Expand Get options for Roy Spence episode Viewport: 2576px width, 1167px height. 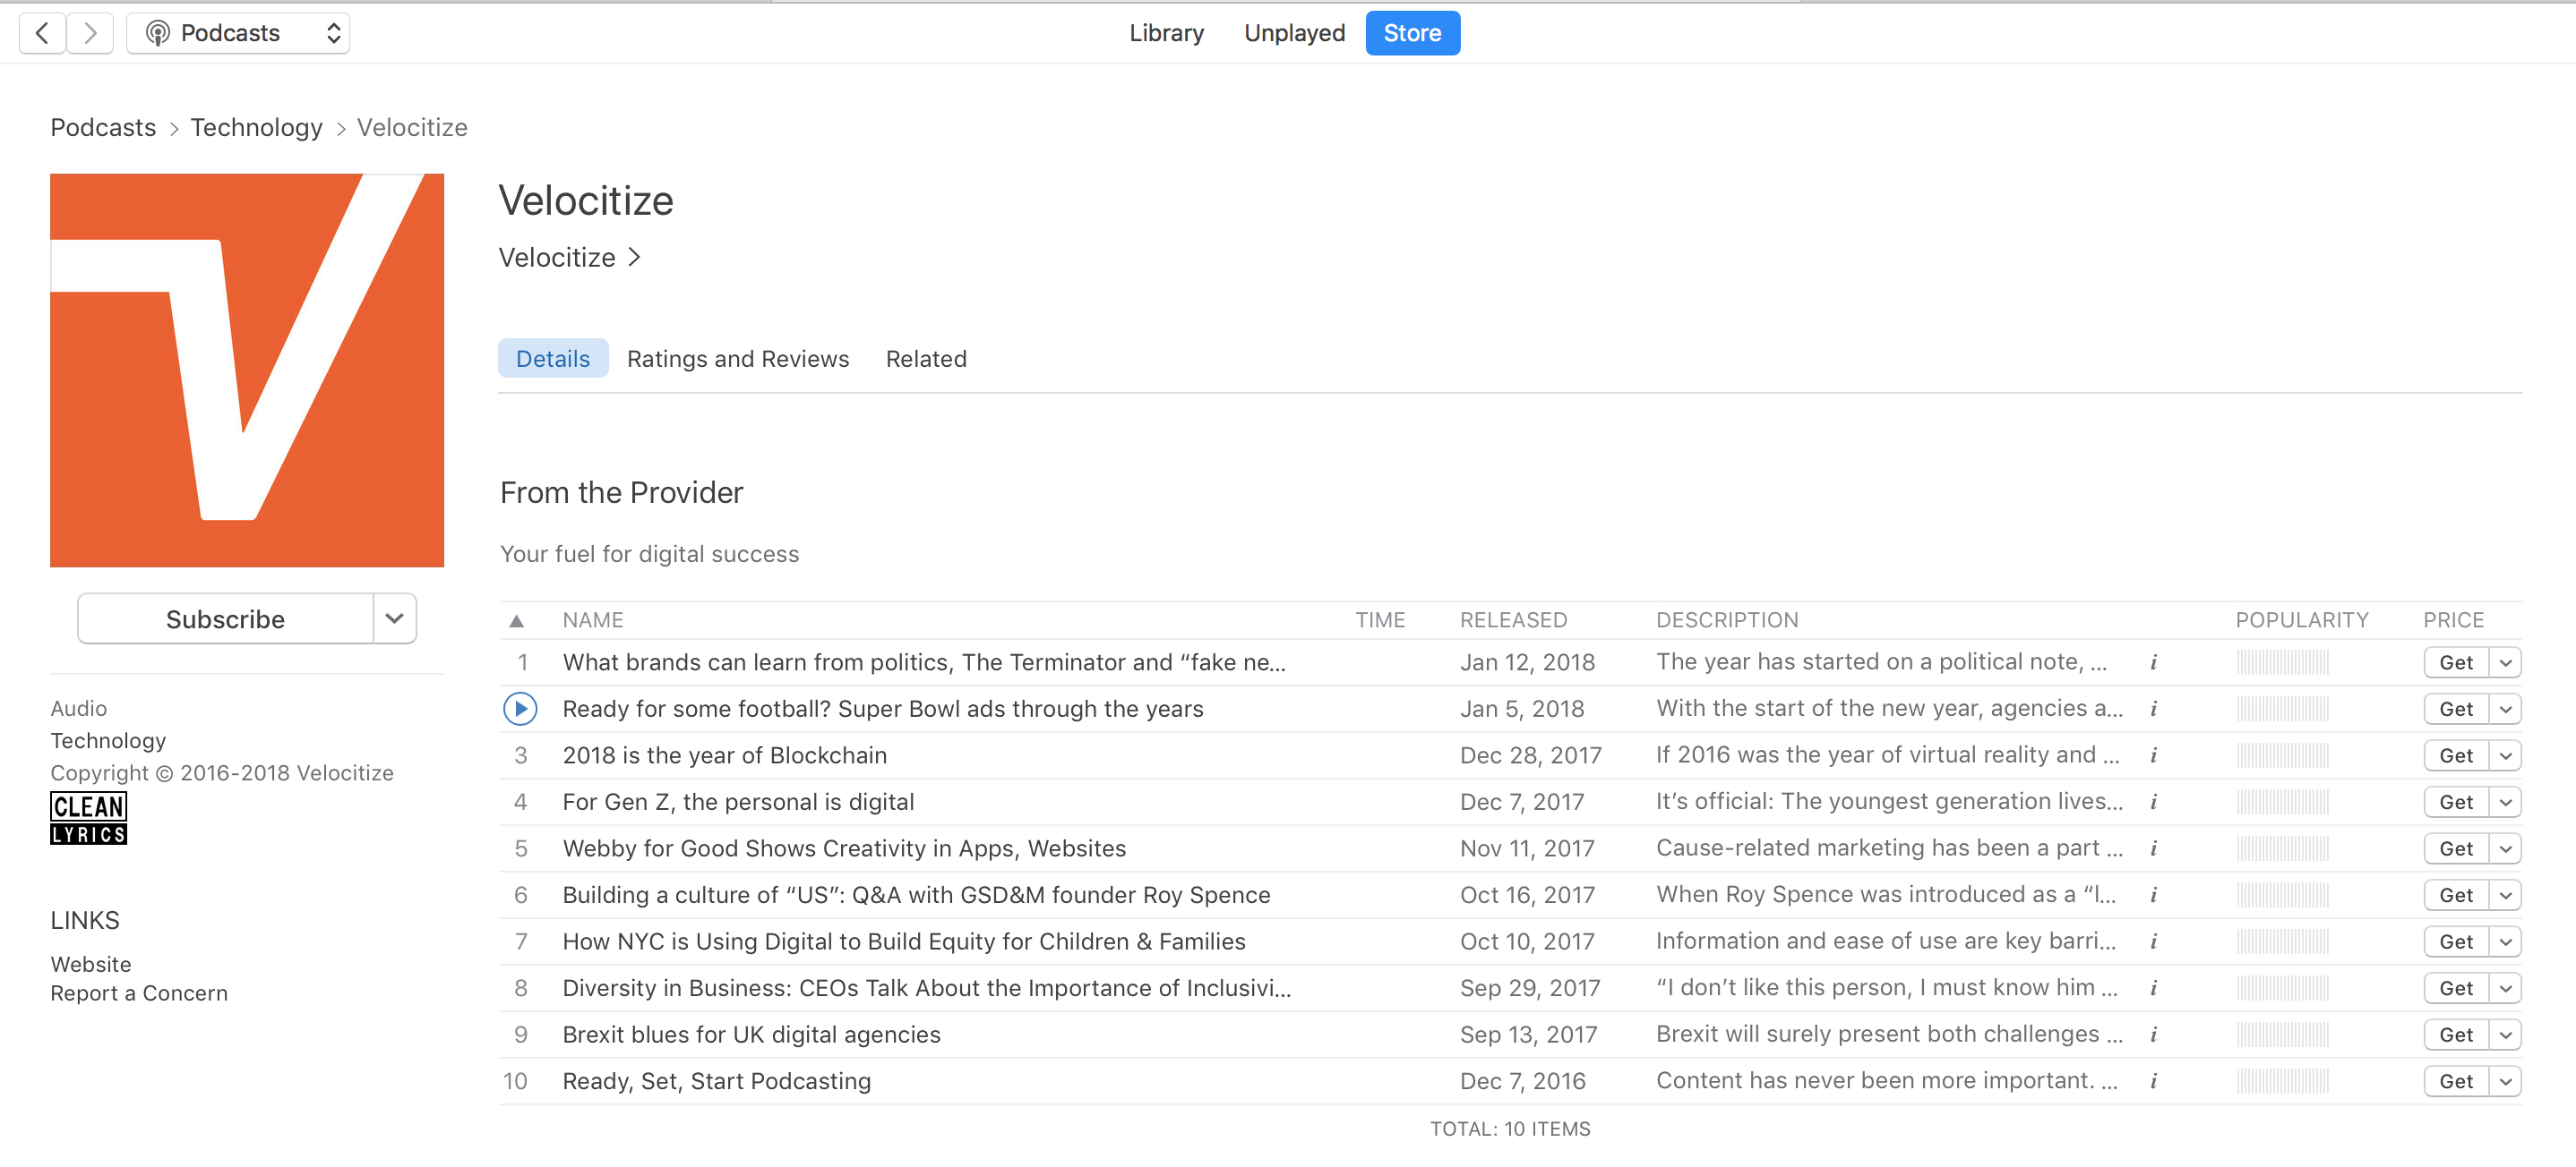pyautogui.click(x=2506, y=895)
